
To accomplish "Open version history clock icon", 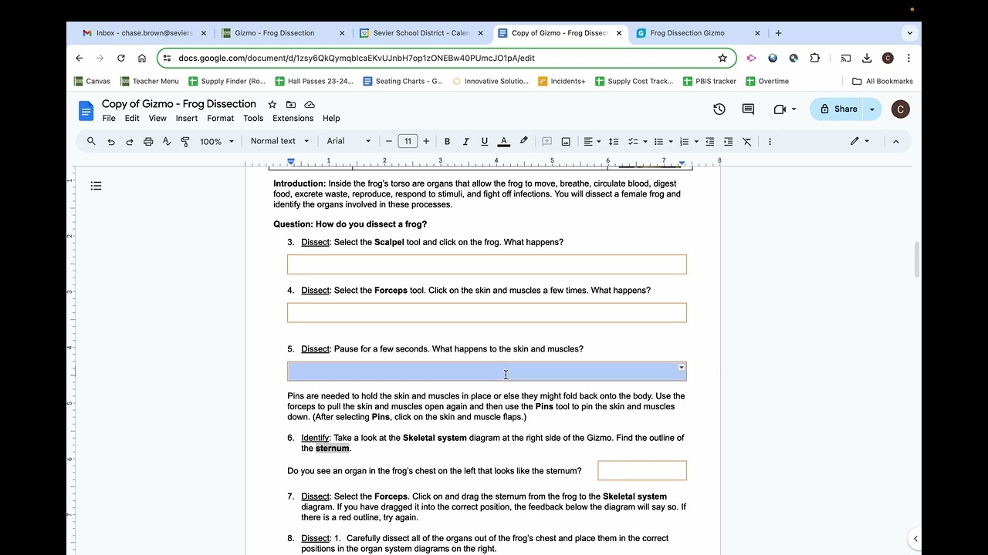I will 719,109.
